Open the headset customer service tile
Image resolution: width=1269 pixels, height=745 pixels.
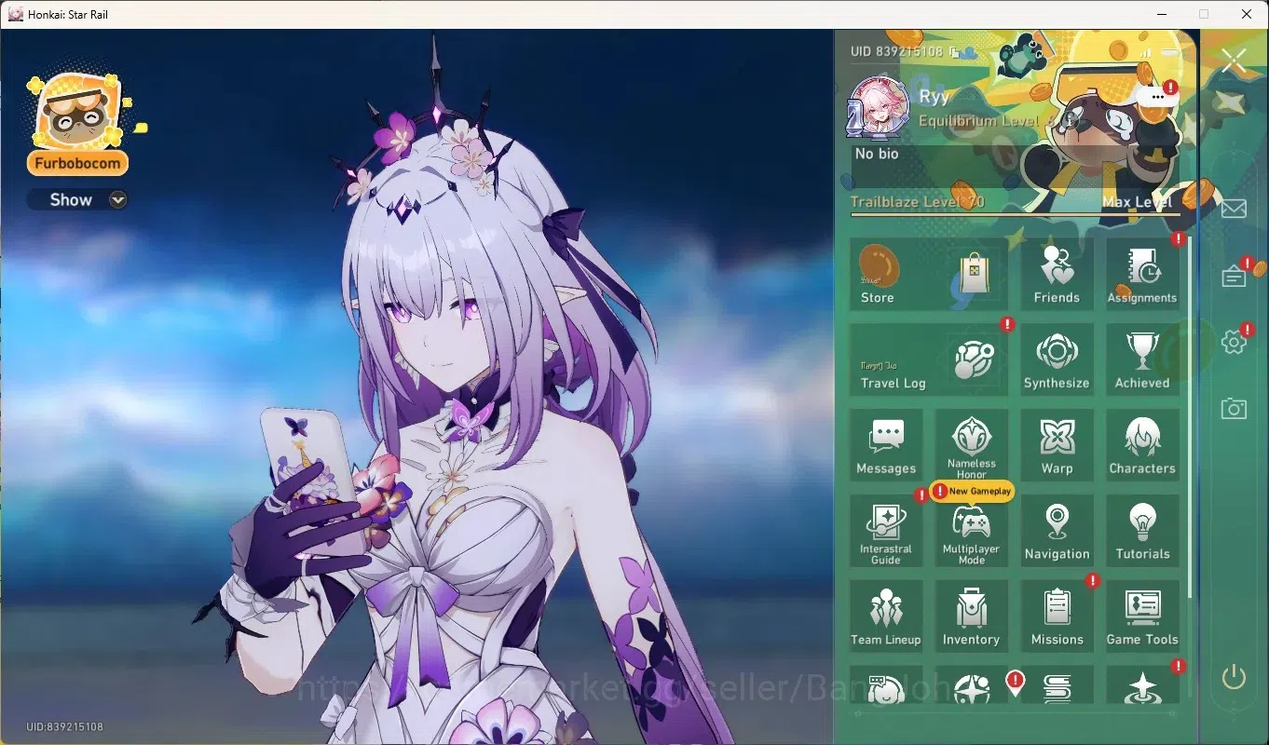pyautogui.click(x=886, y=686)
